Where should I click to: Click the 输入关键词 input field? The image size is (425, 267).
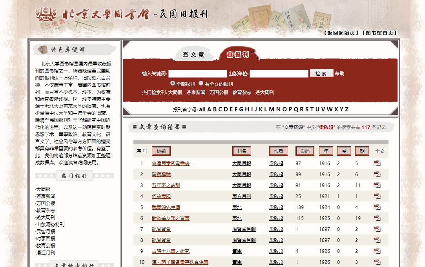click(x=198, y=74)
